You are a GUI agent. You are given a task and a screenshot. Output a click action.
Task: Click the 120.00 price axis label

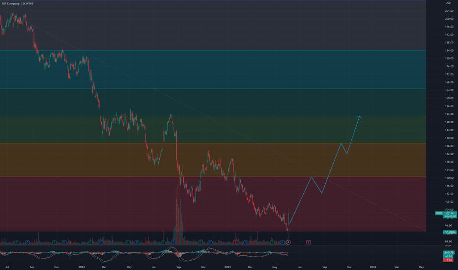pyautogui.click(x=449, y=178)
